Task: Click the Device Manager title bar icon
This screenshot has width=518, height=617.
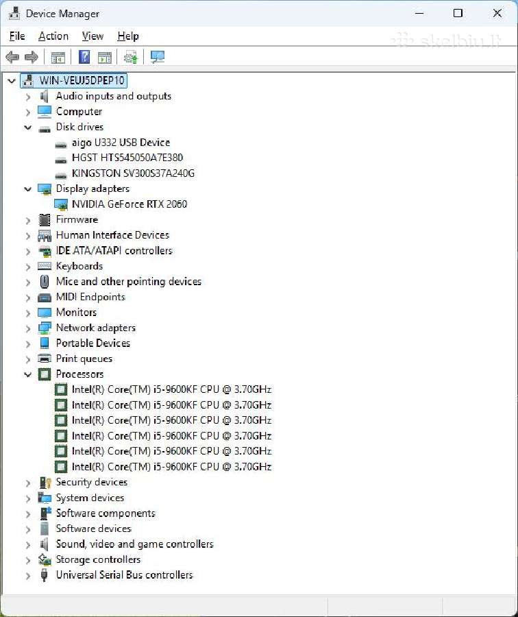Action: pyautogui.click(x=14, y=14)
